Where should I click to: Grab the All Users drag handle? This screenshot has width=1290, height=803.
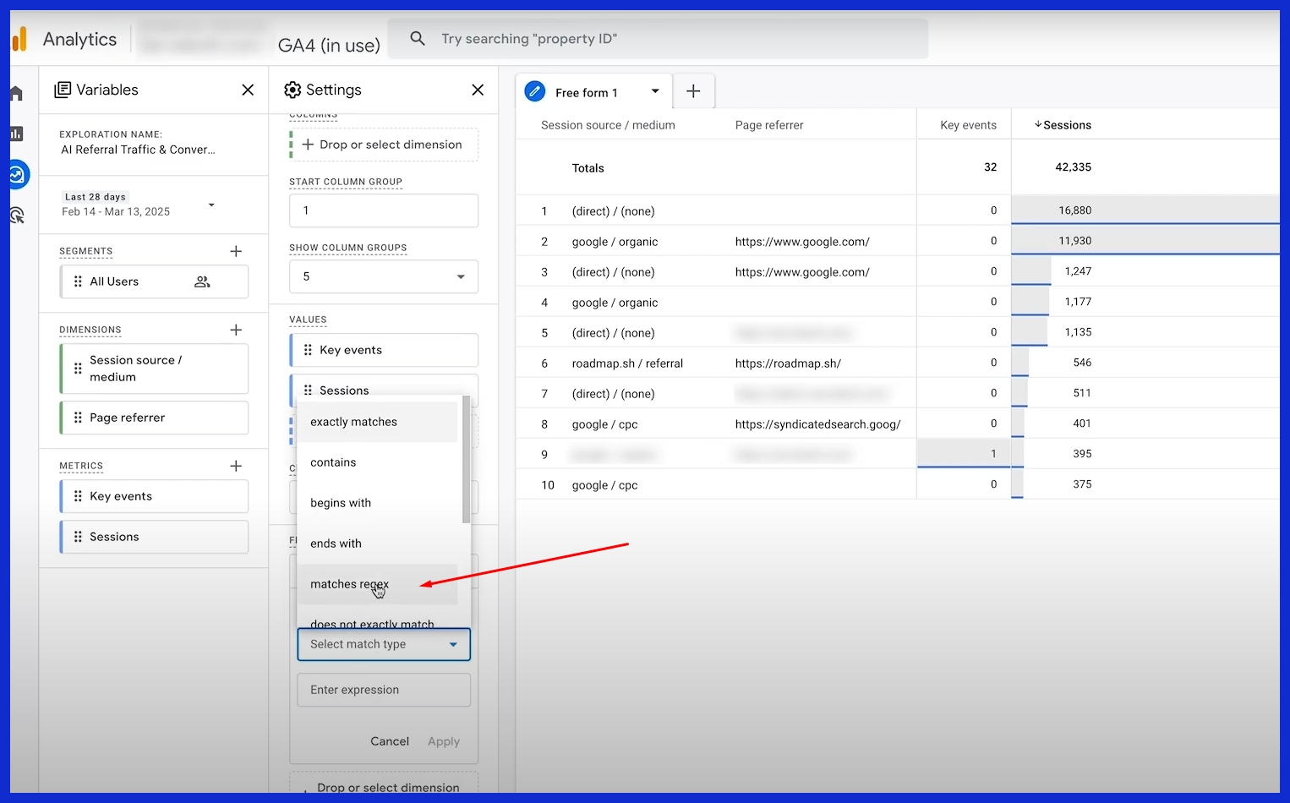click(78, 281)
